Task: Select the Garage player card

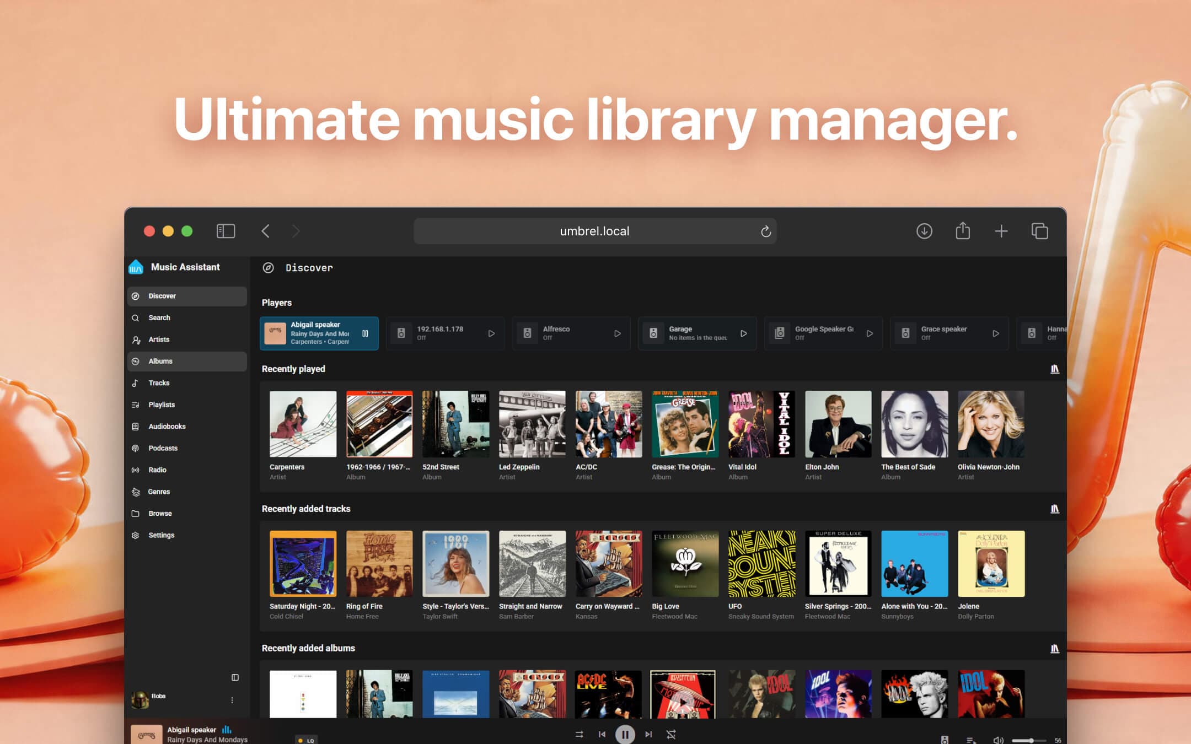Action: [x=692, y=333]
